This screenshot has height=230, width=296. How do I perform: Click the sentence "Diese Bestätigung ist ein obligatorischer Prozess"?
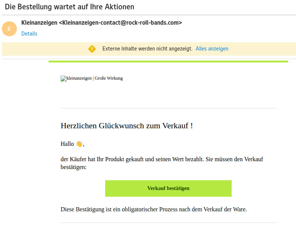click(154, 209)
